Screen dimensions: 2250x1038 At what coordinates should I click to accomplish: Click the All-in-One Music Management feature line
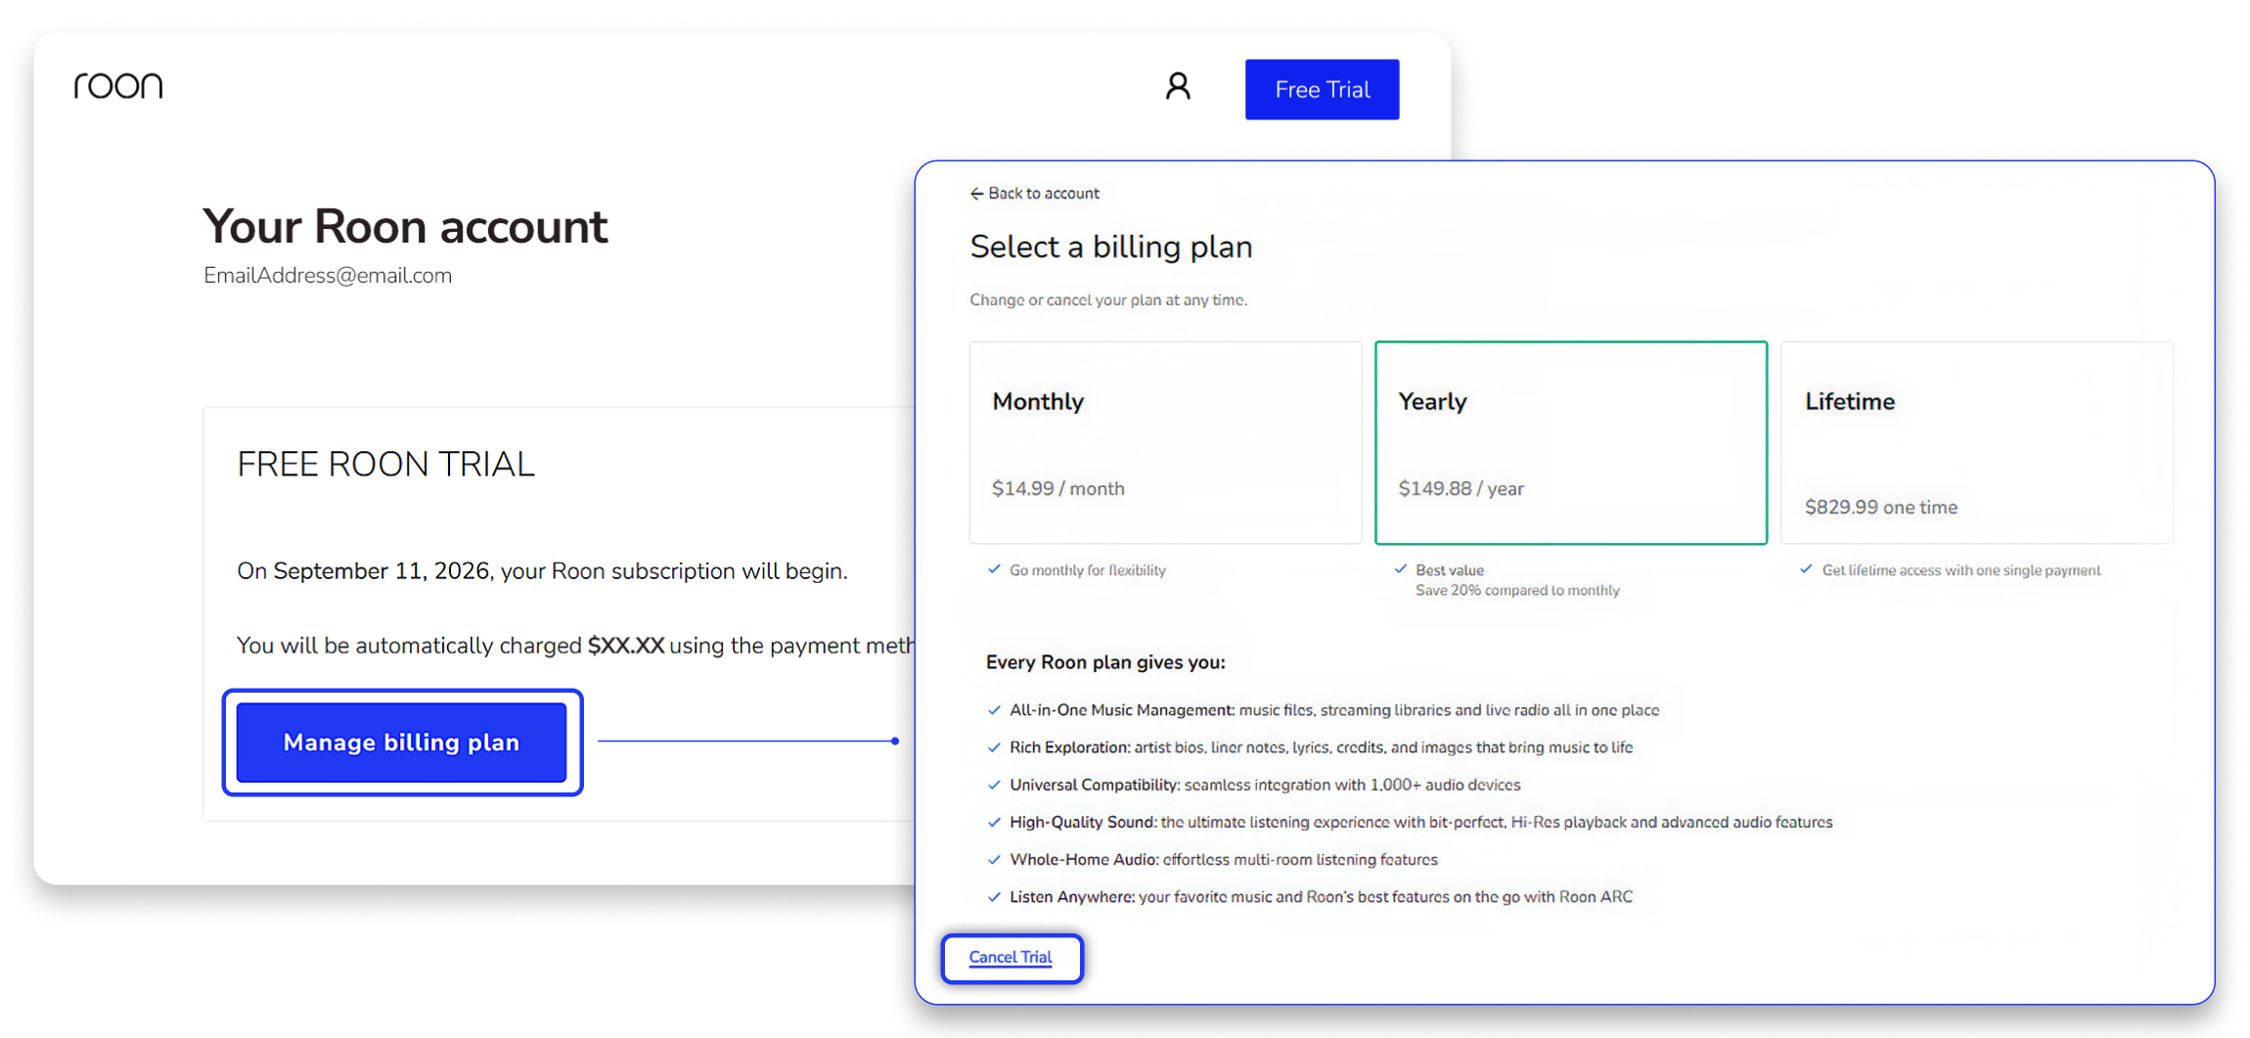[x=1334, y=710]
